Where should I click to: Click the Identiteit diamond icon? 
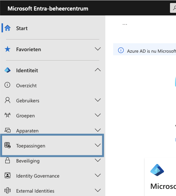point(8,70)
